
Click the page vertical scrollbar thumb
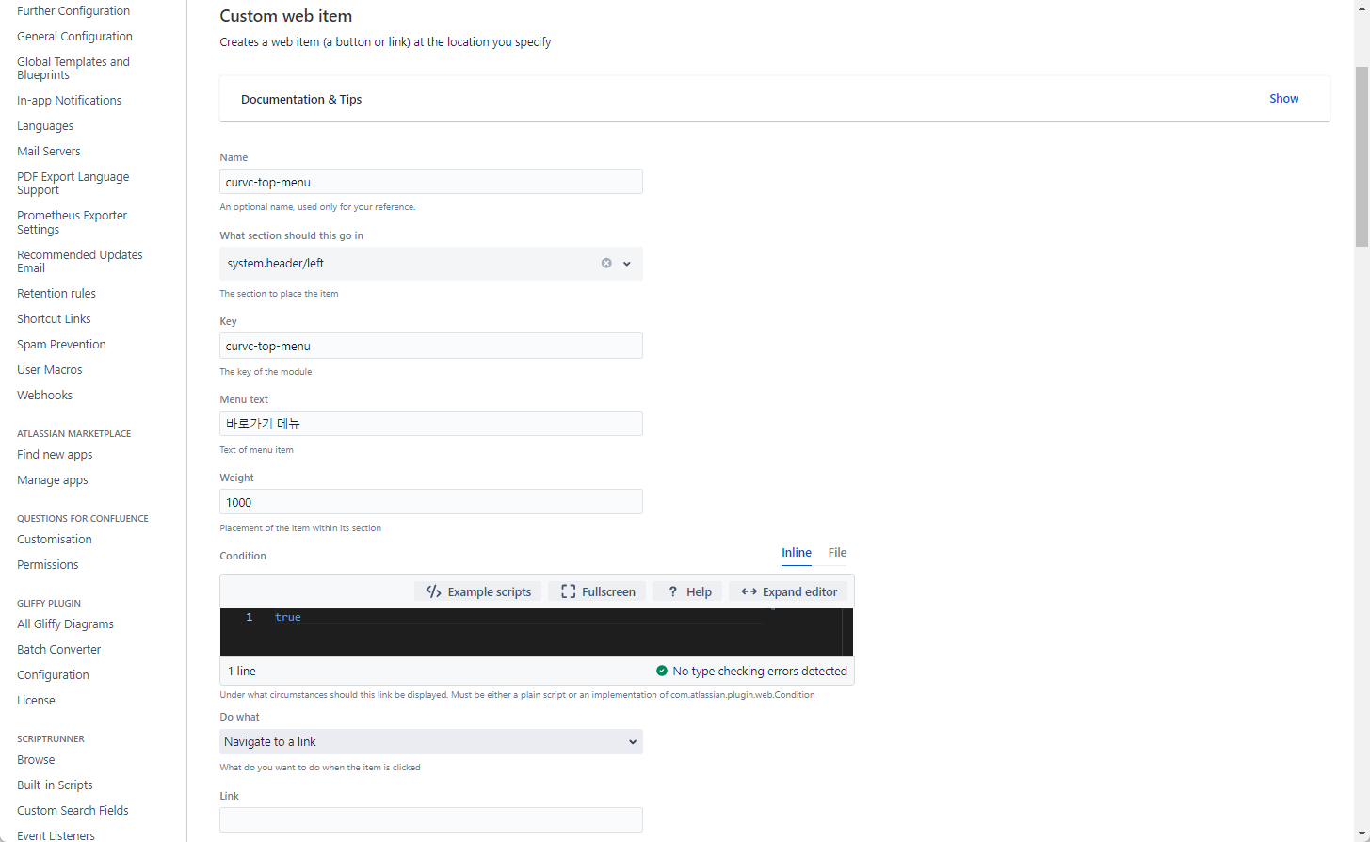tap(1362, 156)
